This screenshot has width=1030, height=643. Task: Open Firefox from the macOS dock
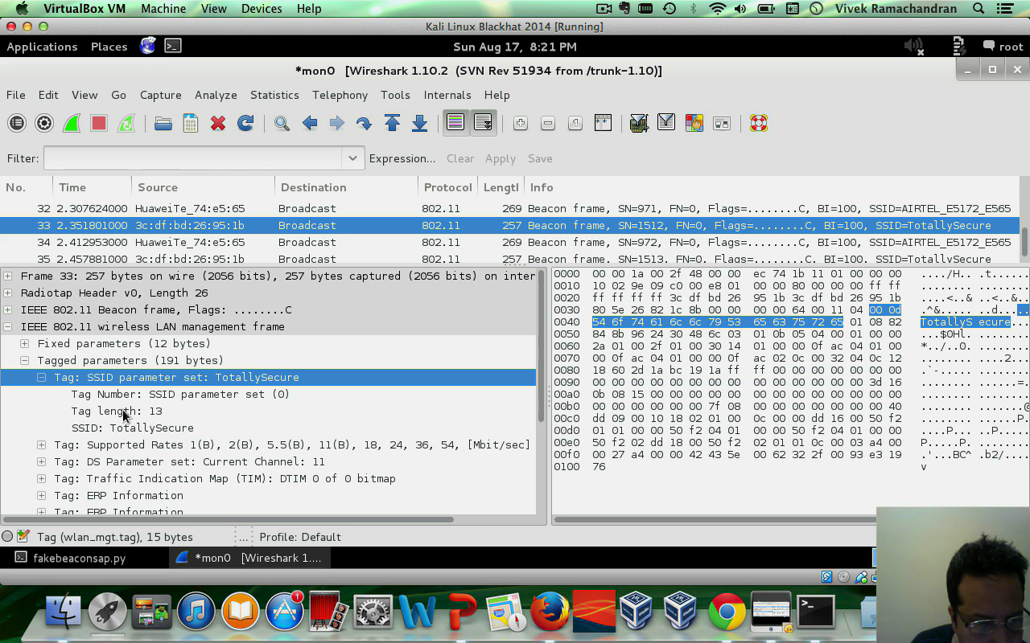pyautogui.click(x=550, y=612)
